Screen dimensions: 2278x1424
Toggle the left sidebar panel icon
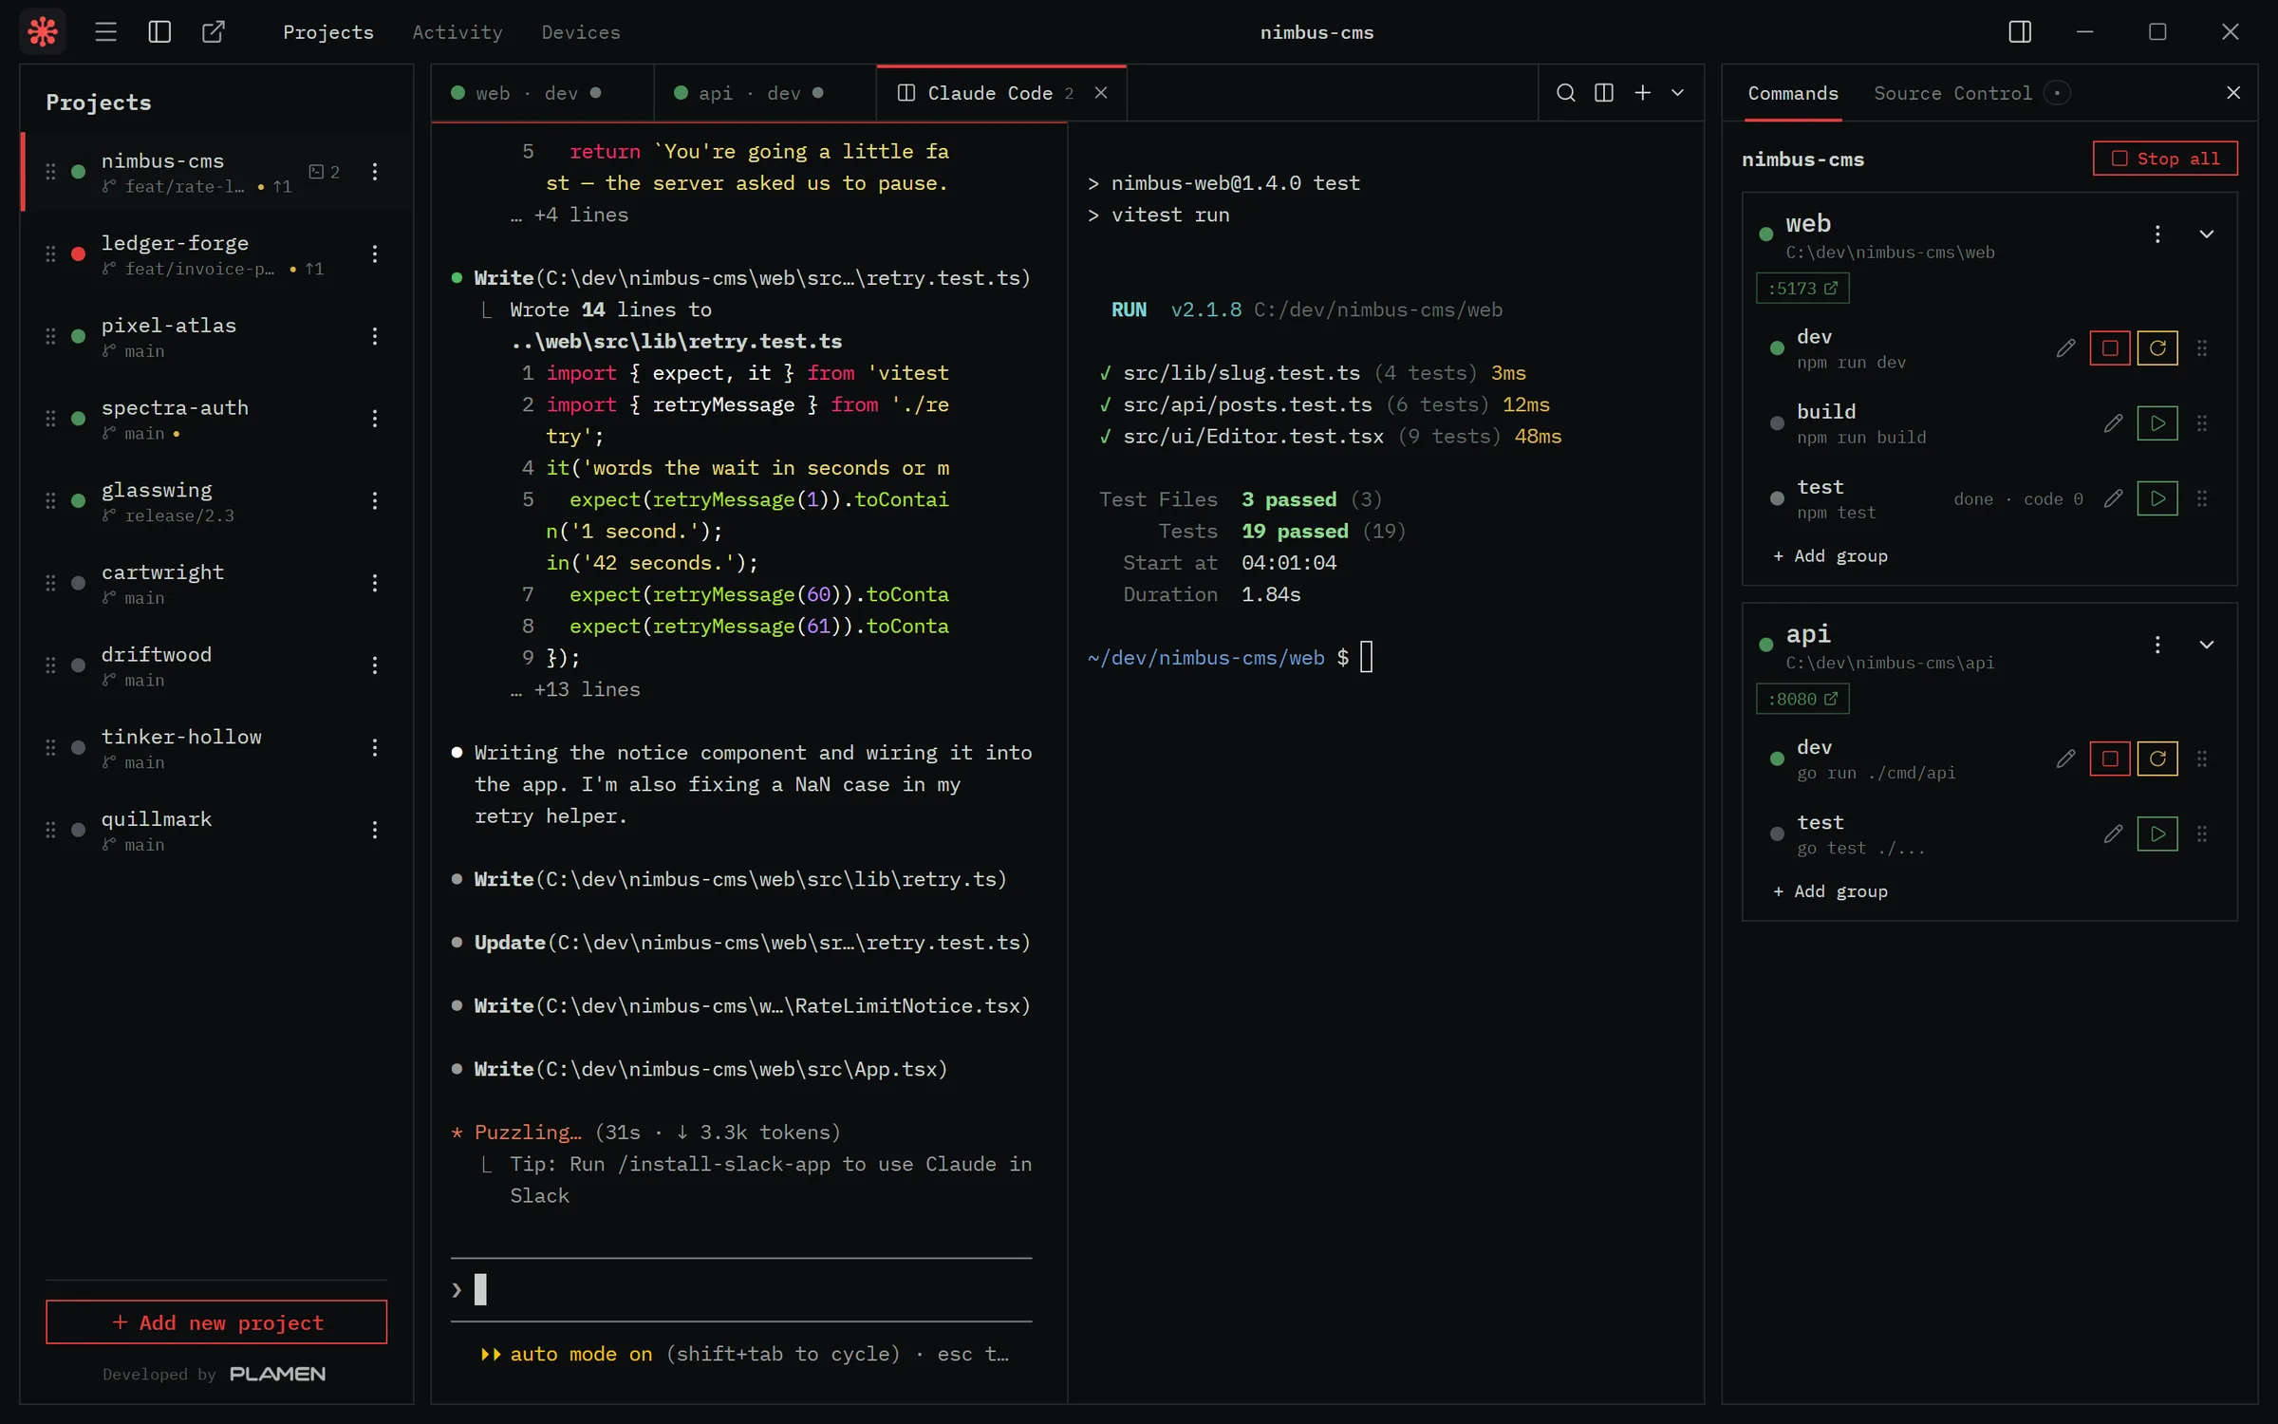tap(159, 32)
